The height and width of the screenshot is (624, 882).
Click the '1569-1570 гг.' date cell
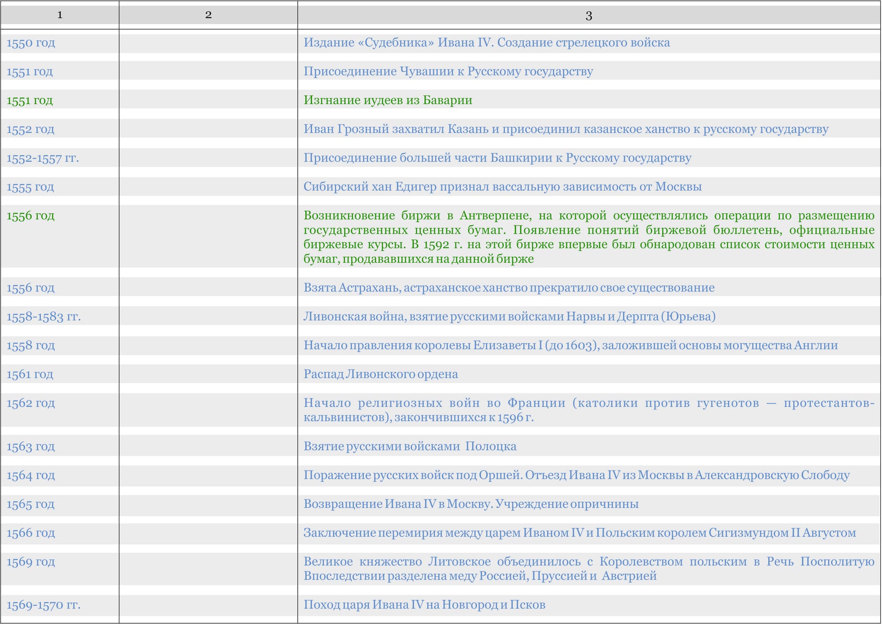point(44,605)
